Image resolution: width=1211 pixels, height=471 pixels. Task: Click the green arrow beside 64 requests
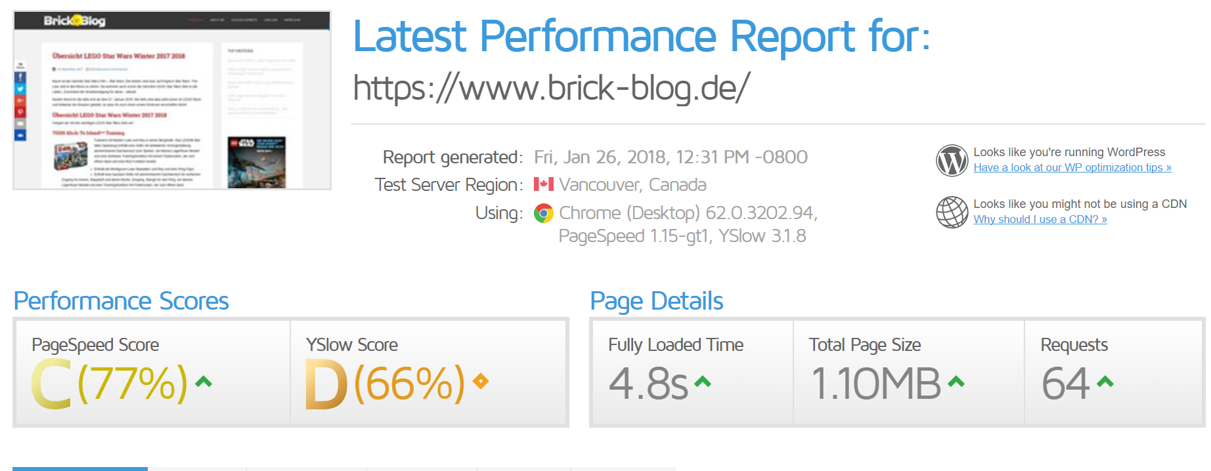1105,381
